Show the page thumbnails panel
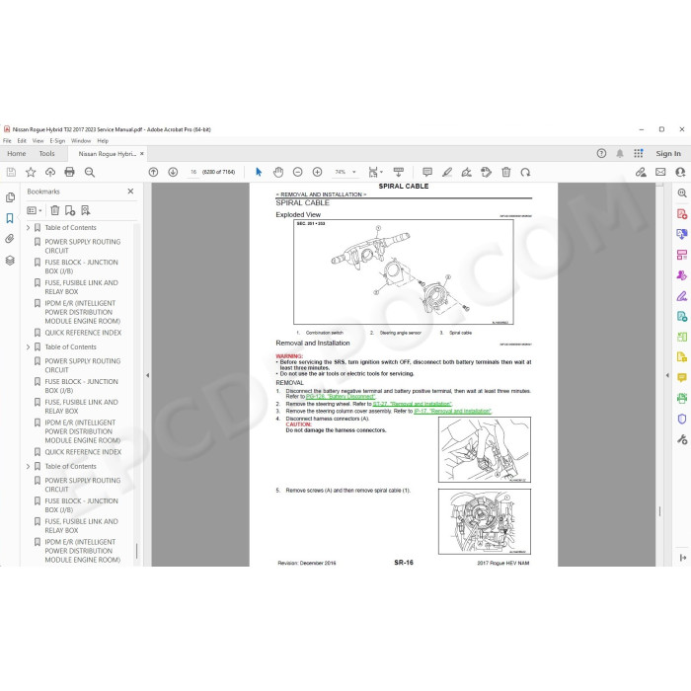Screen dimensions: 691x691 pyautogui.click(x=10, y=197)
